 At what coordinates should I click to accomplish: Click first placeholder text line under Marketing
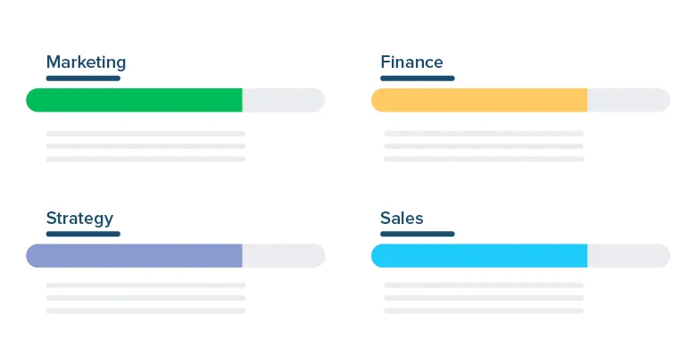(145, 133)
